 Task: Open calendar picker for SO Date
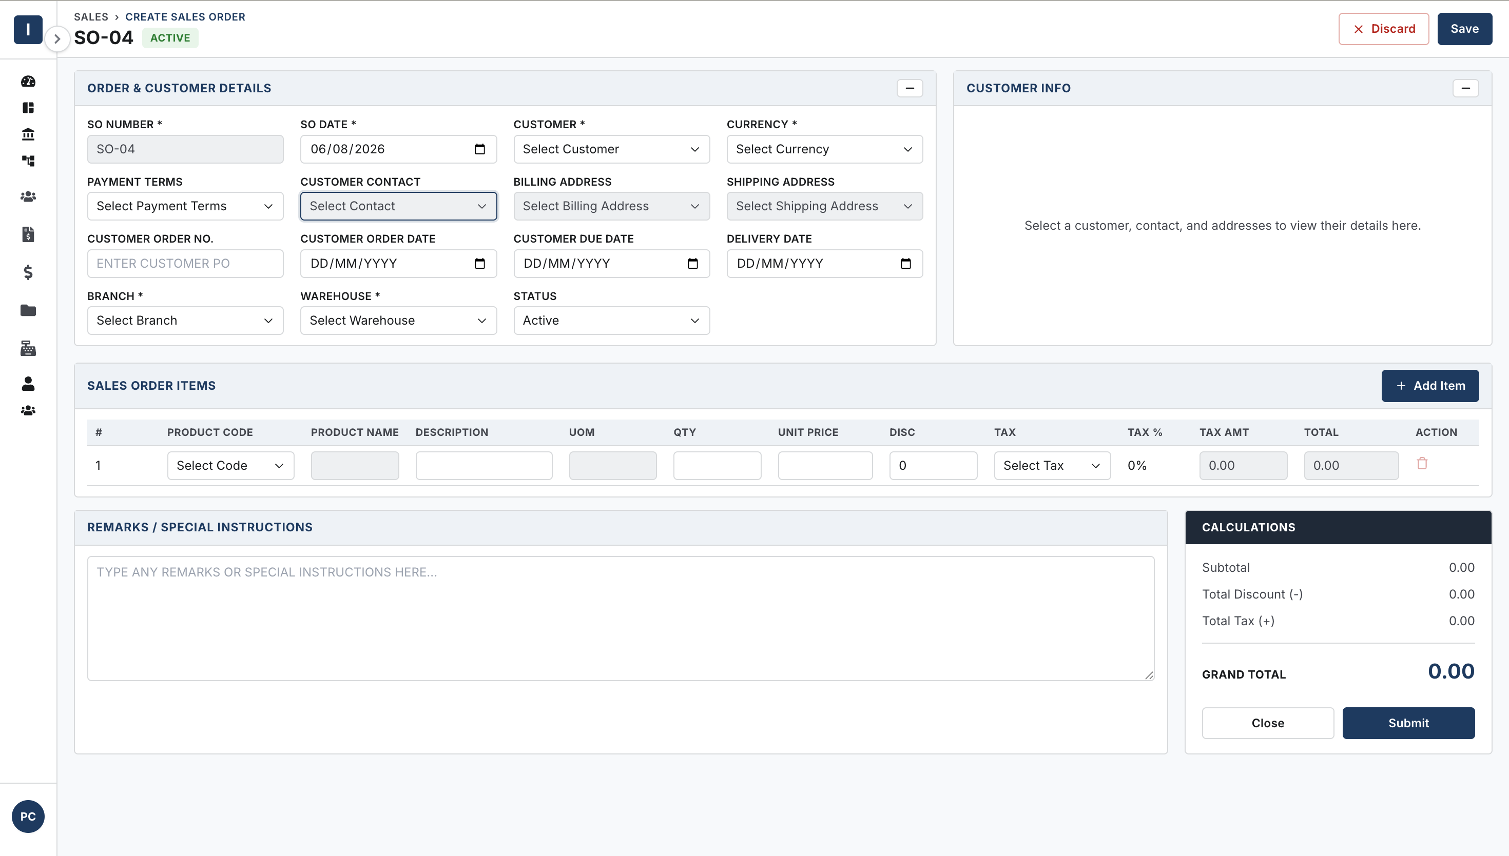479,149
